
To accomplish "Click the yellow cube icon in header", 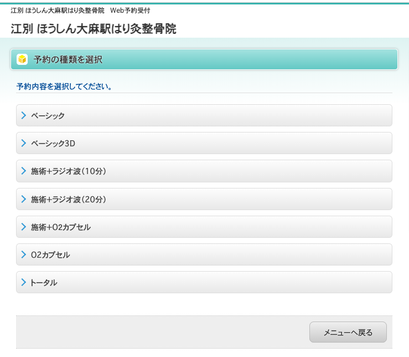I will click(22, 59).
